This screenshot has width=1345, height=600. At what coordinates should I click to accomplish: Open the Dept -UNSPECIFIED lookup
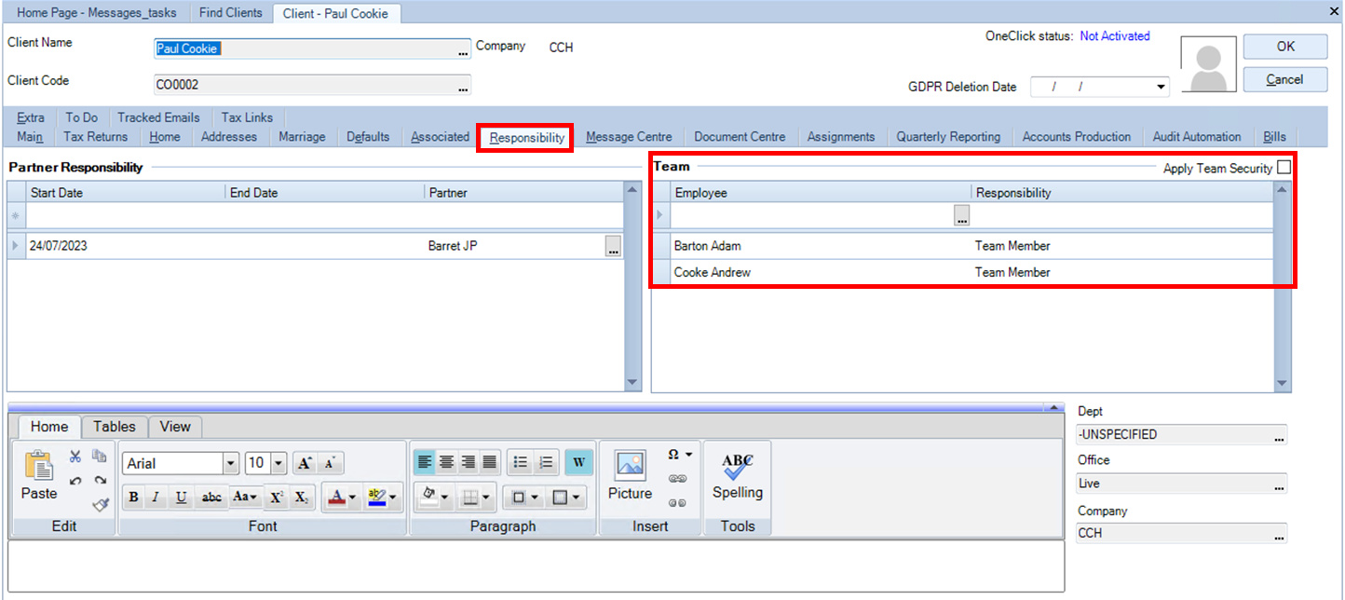click(x=1280, y=435)
